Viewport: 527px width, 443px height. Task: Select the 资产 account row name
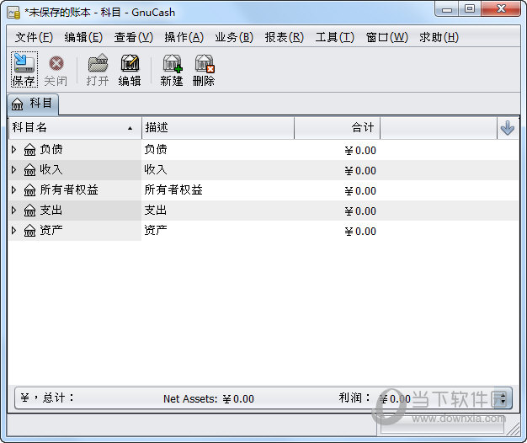click(51, 230)
